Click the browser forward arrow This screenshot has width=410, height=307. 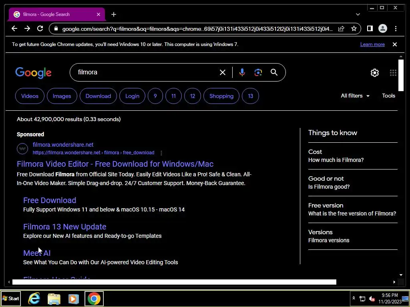[x=27, y=28]
